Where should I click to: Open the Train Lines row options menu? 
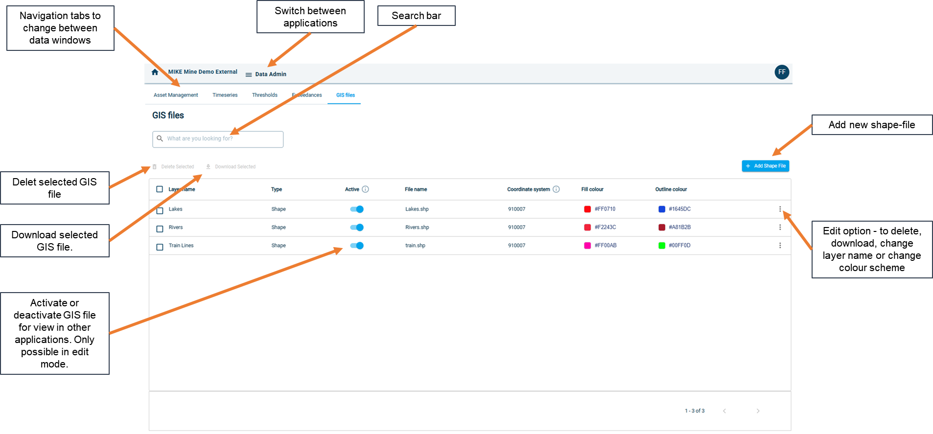(780, 246)
